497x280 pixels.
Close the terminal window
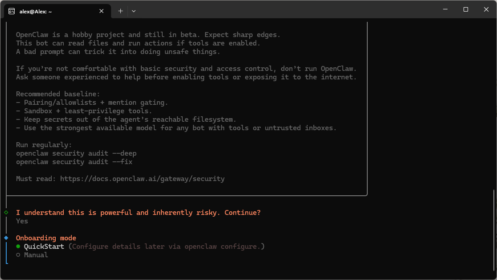[486, 9]
